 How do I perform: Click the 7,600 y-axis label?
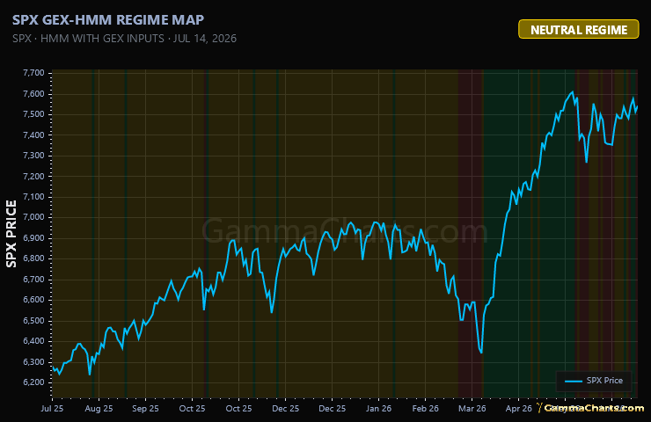click(x=33, y=94)
